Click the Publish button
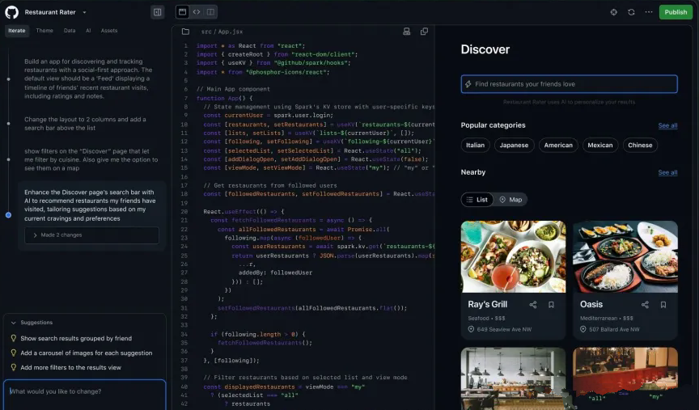The width and height of the screenshot is (699, 410). [x=676, y=12]
